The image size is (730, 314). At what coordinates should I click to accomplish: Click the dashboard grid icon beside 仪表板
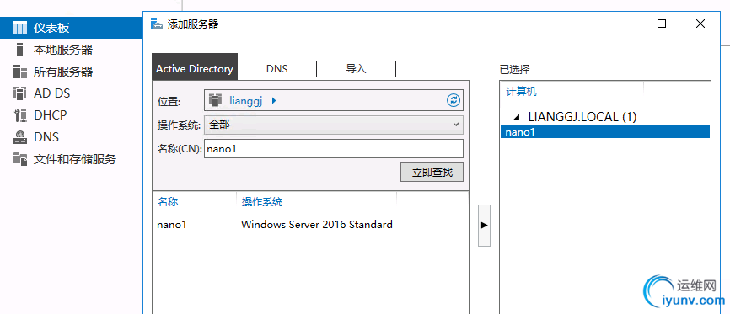(x=20, y=28)
